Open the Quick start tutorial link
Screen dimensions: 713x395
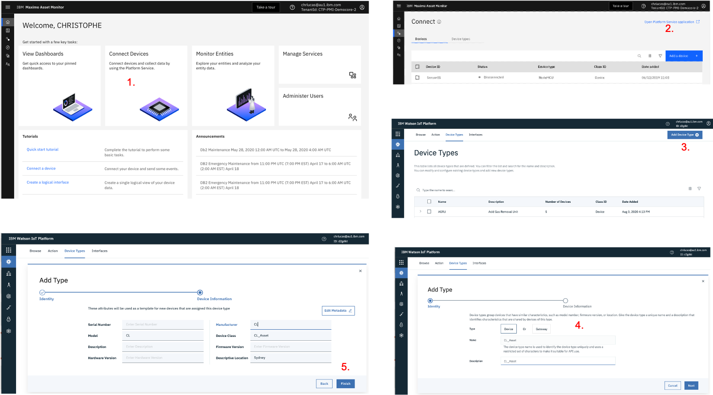point(43,149)
